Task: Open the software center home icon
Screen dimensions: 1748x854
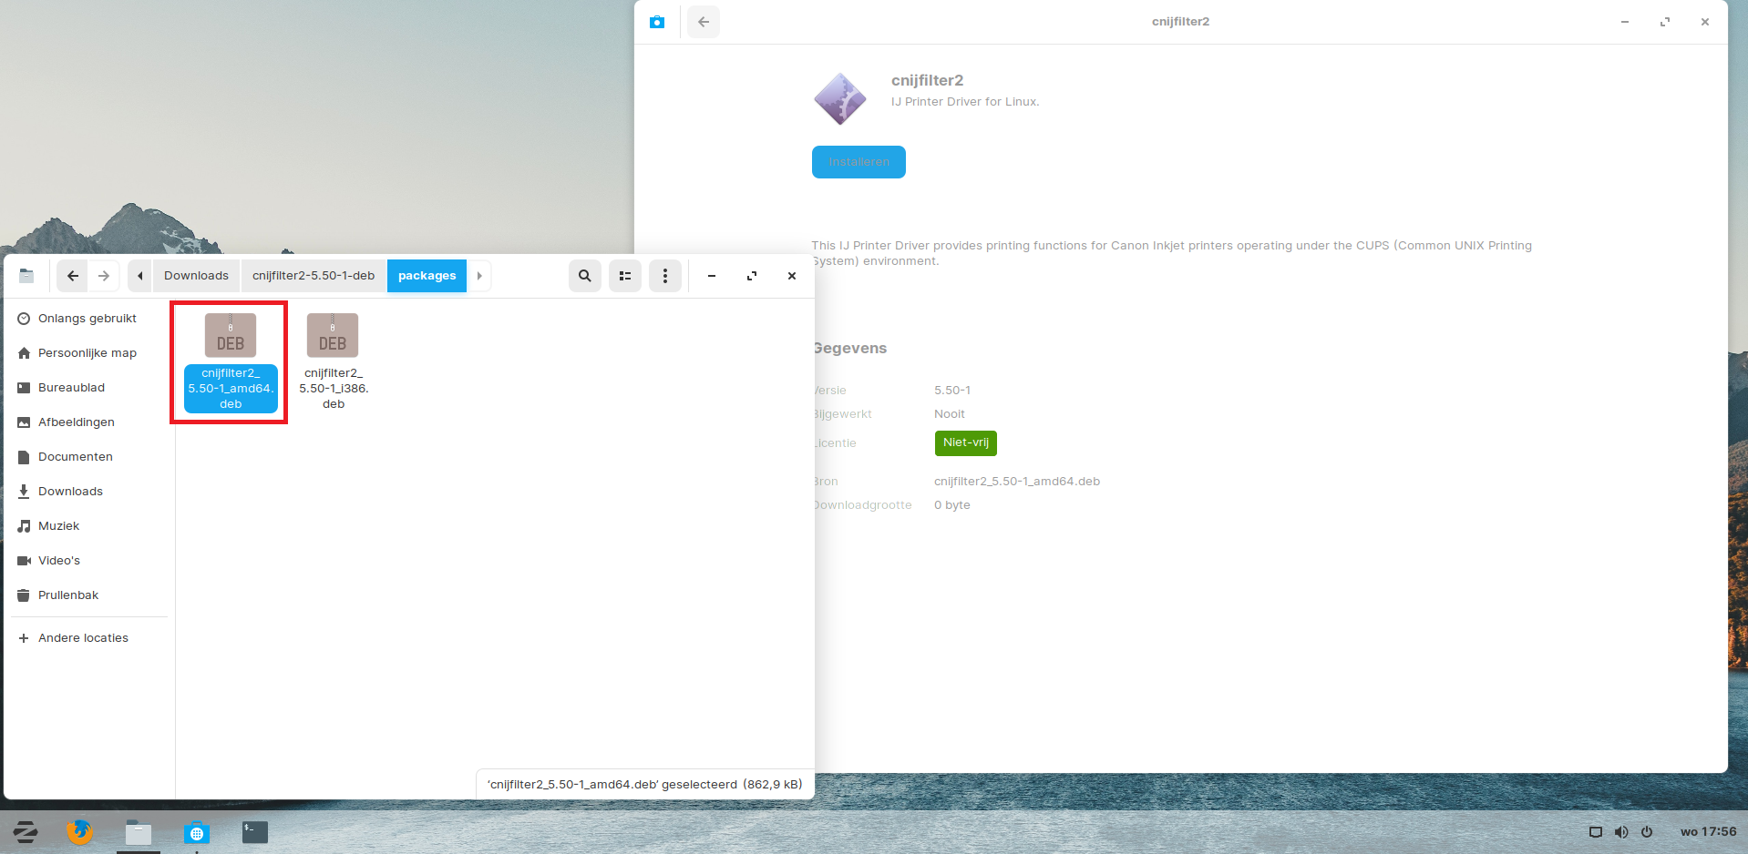Action: [657, 22]
